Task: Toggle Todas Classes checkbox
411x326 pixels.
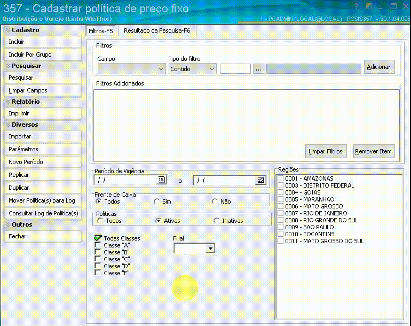Action: pyautogui.click(x=98, y=238)
